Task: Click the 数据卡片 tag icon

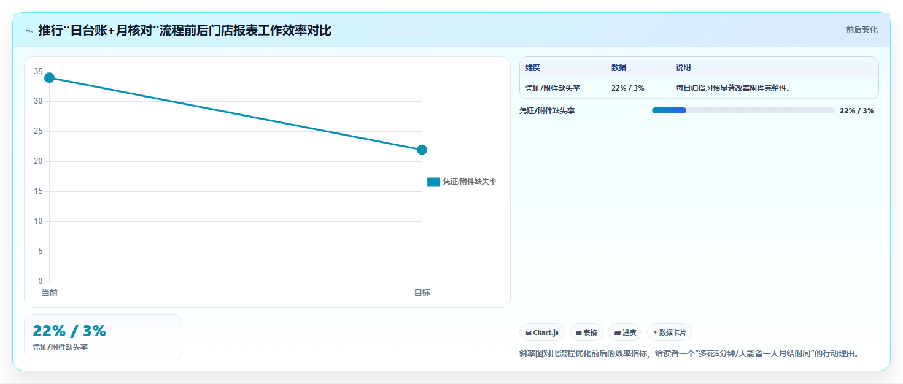Action: (x=656, y=332)
